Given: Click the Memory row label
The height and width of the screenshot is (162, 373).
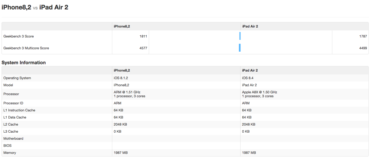Looking at the screenshot, I should pyautogui.click(x=10, y=153).
